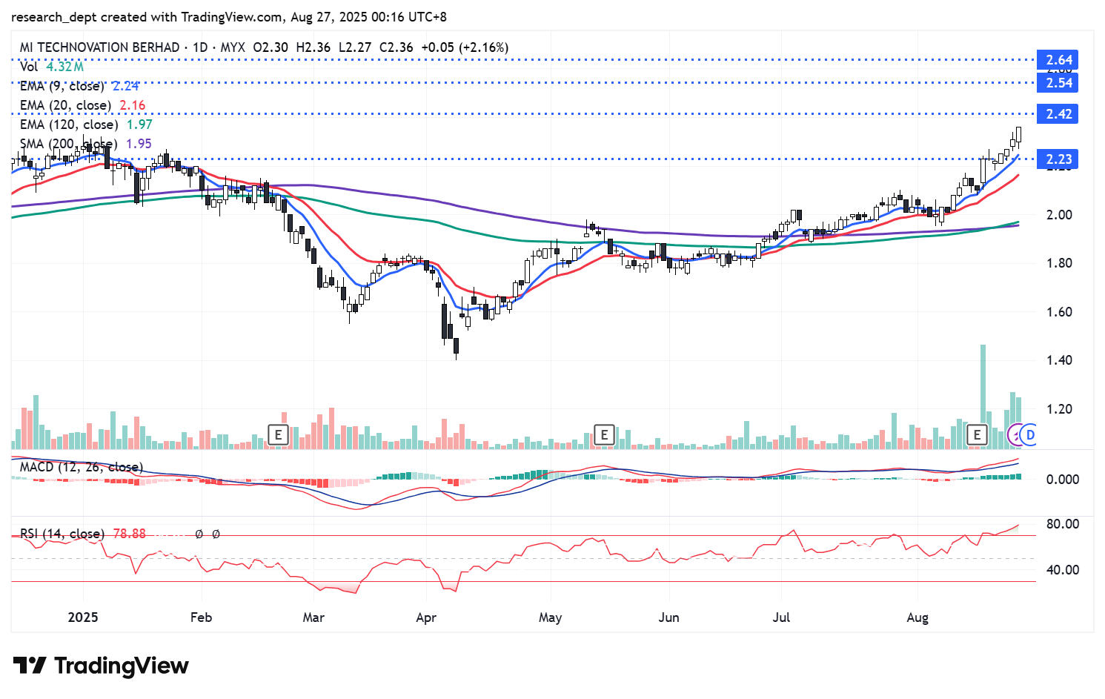Click the 1.60 price axis label
This screenshot has width=1105, height=699.
[x=1059, y=312]
